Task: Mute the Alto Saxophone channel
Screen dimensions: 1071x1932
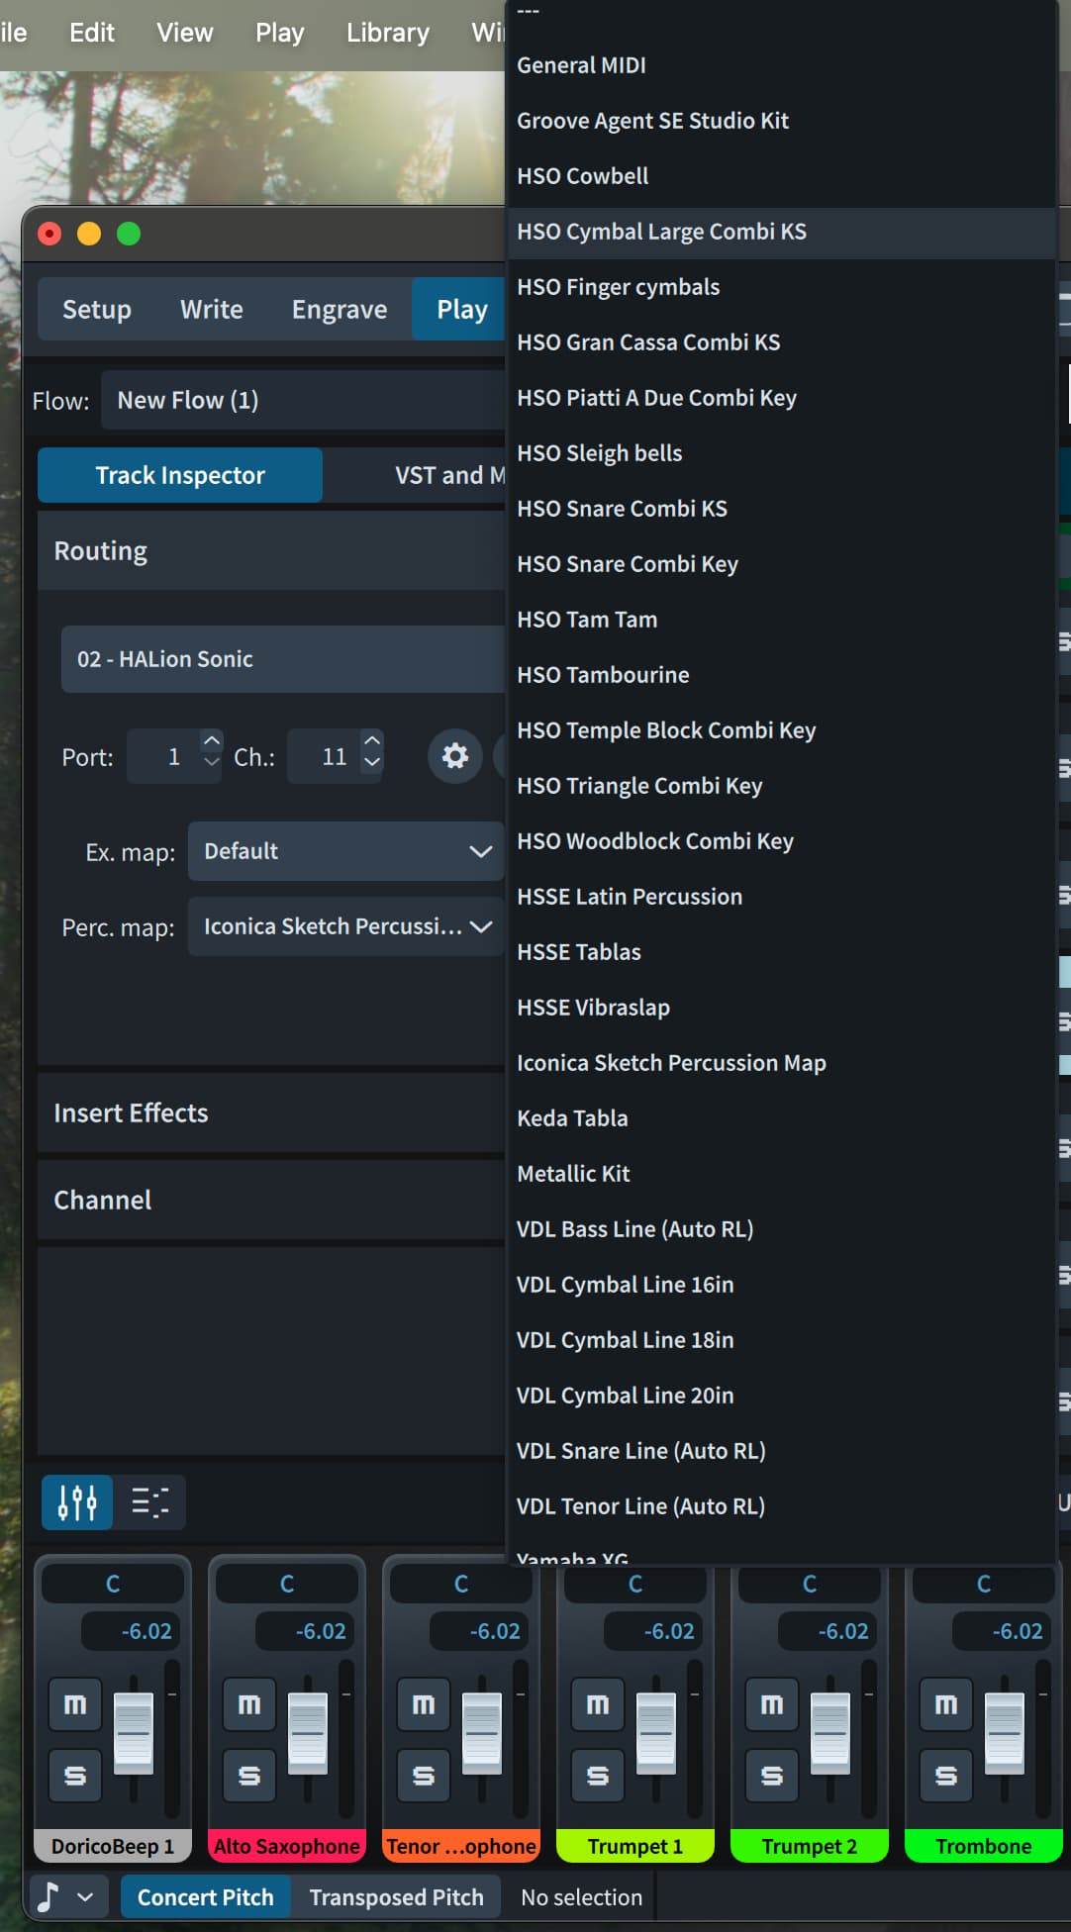Action: click(x=249, y=1704)
